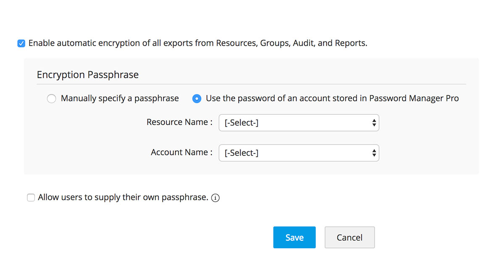Check Allow users to supply their own passphrase

pyautogui.click(x=31, y=197)
